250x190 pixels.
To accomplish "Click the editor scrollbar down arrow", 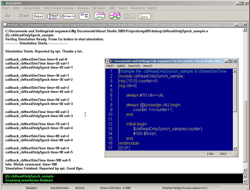I will point(235,148).
